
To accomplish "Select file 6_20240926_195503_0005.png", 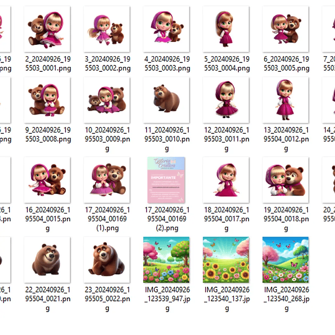I will 285,29.
